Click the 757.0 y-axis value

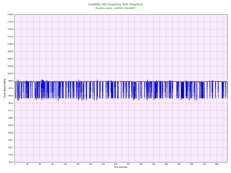pyautogui.click(x=11, y=162)
